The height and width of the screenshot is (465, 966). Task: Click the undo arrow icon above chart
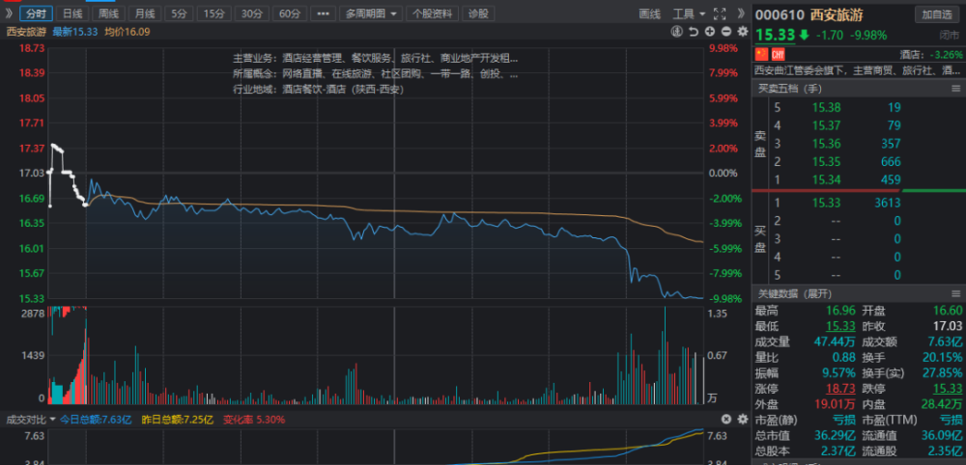pyautogui.click(x=693, y=32)
